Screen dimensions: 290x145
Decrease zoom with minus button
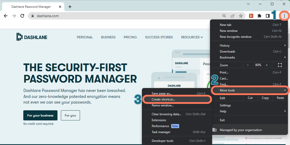click(248, 65)
